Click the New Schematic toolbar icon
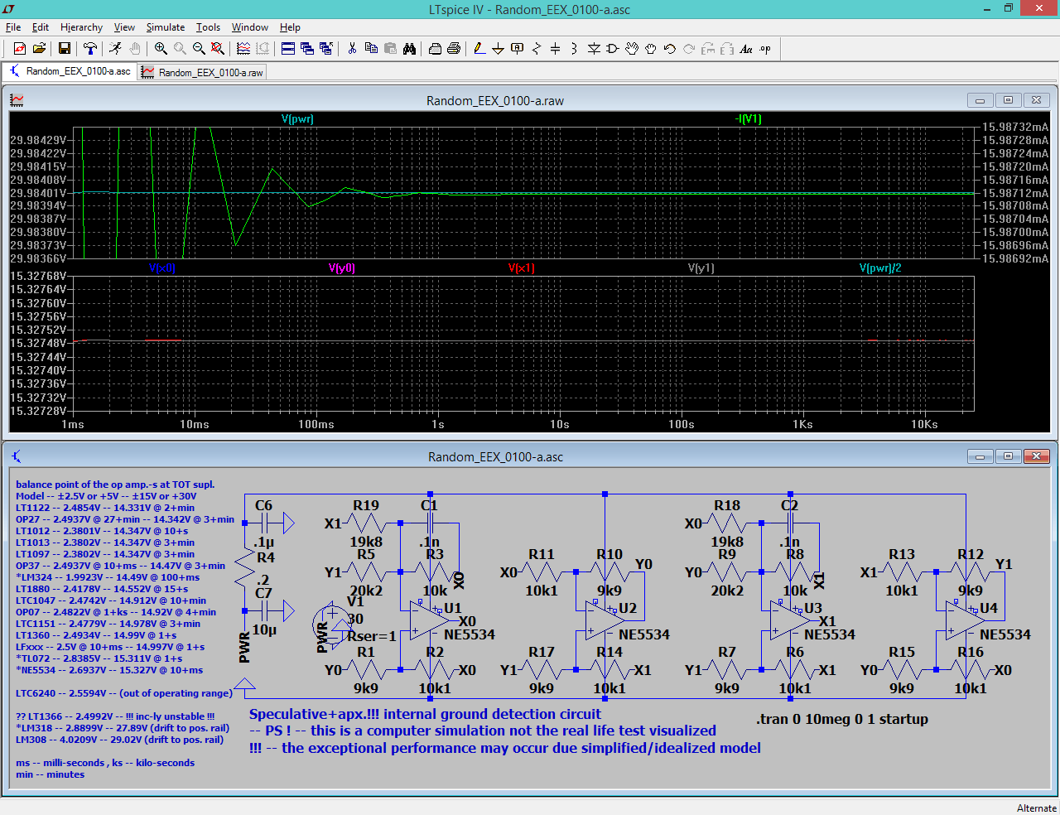Image resolution: width=1060 pixels, height=815 pixels. pos(20,49)
